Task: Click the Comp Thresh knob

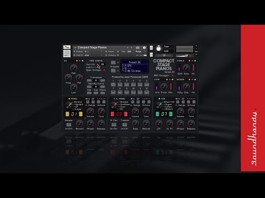Action: pos(163,87)
